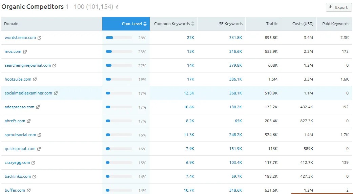Select ahrefs.com costs value 827.3K

click(x=307, y=121)
